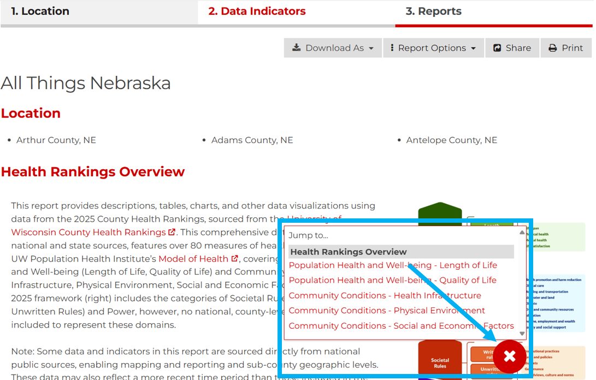Click the Health Rankings Overview heading
The width and height of the screenshot is (596, 380).
coord(93,172)
